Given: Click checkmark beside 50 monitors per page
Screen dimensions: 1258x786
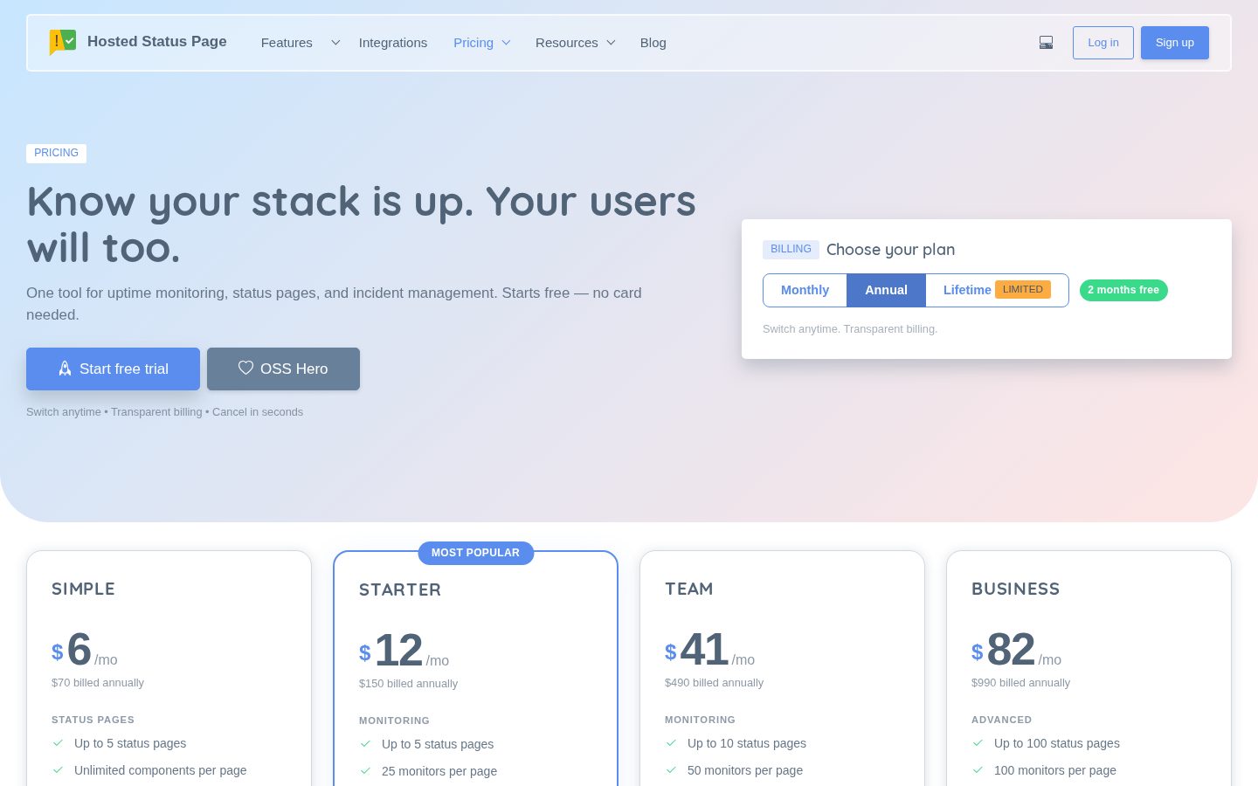Looking at the screenshot, I should [x=671, y=770].
